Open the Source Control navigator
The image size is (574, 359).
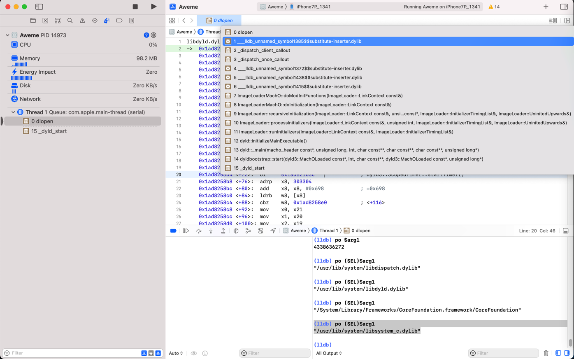45,21
